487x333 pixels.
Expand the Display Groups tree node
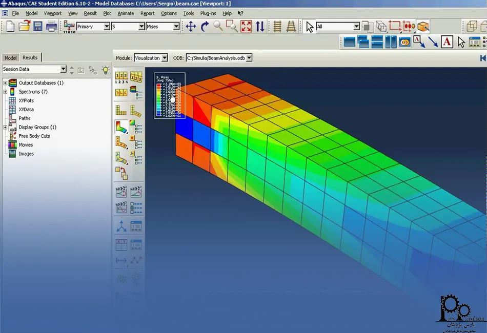click(x=5, y=127)
